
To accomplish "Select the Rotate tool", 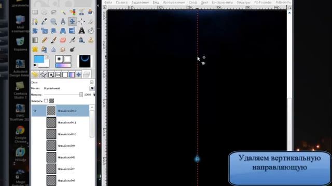I will [35, 31].
